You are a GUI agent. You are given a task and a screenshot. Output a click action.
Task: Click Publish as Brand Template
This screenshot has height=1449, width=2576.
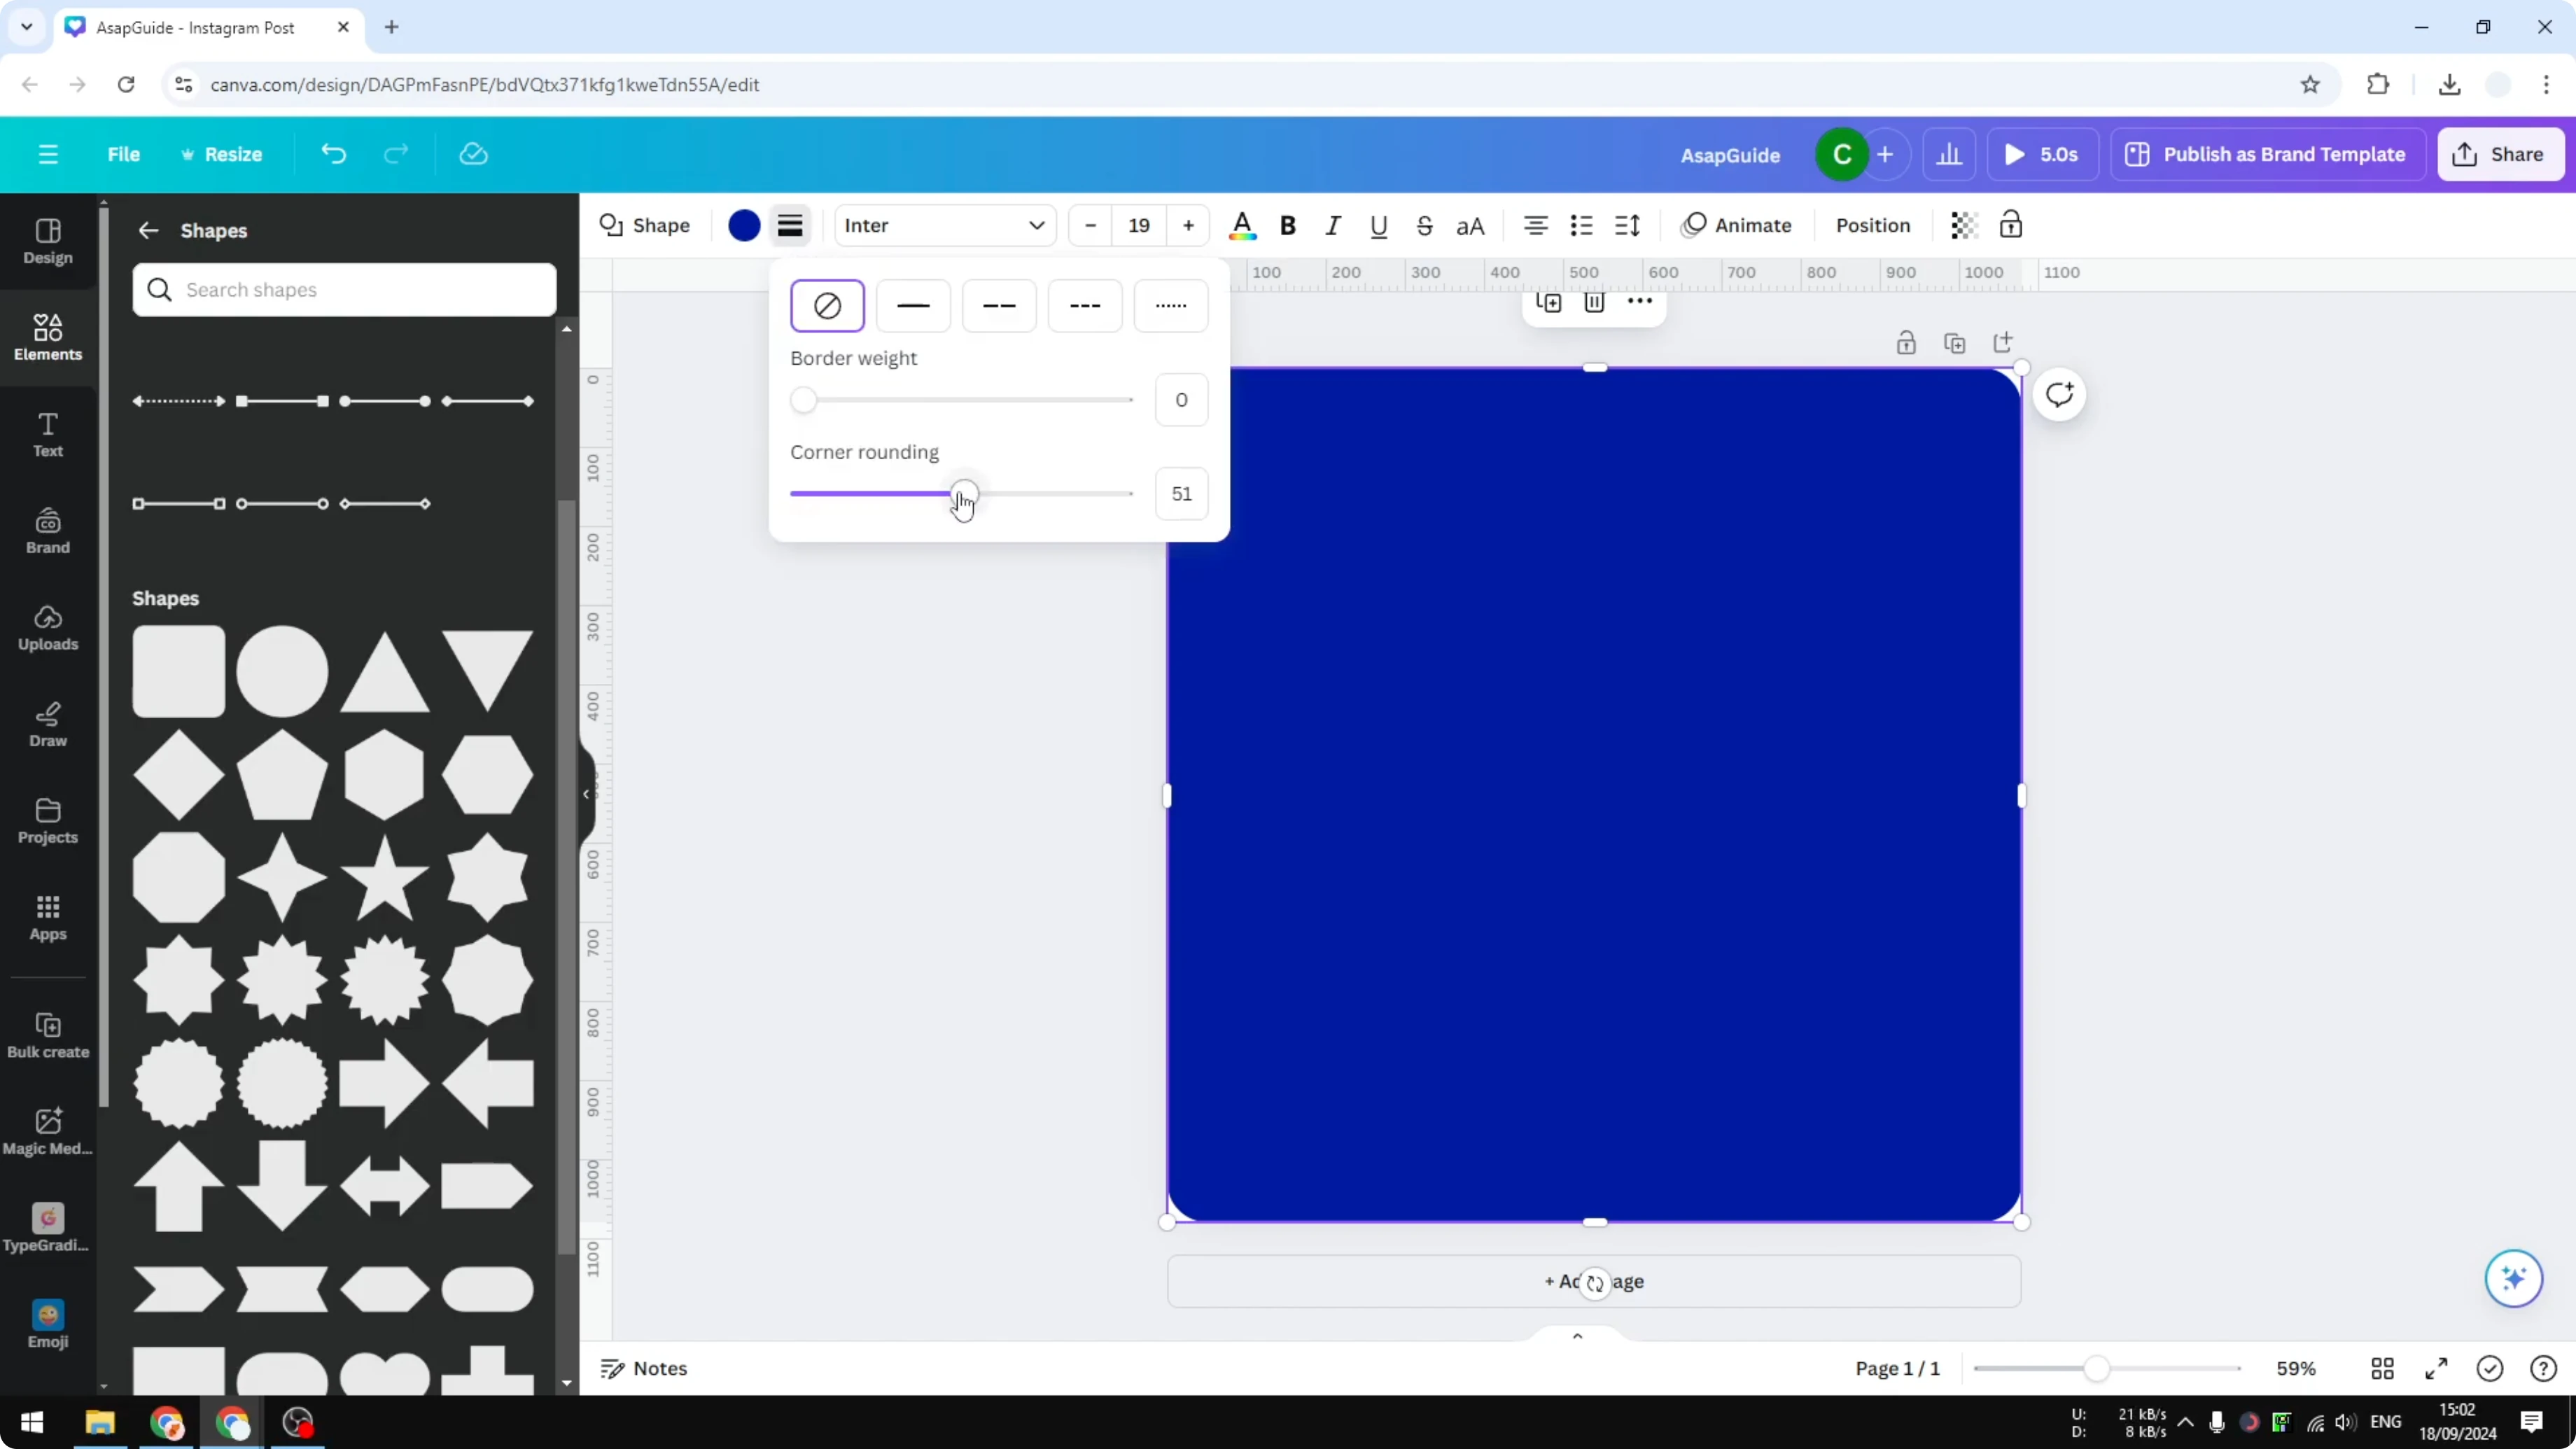[2267, 154]
